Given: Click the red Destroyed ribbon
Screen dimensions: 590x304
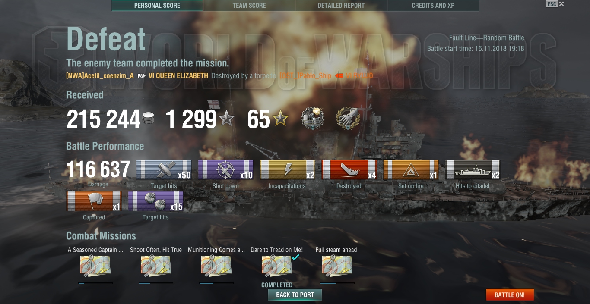Looking at the screenshot, I should 349,169.
